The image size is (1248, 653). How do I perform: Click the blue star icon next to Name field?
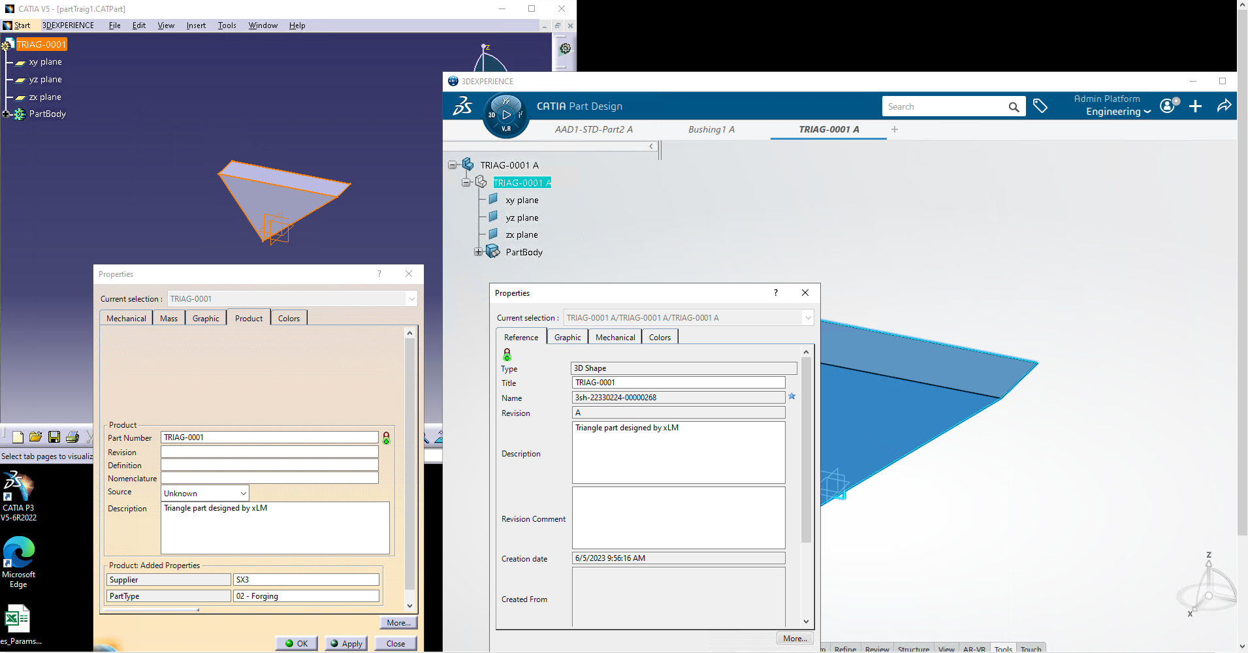(x=792, y=396)
